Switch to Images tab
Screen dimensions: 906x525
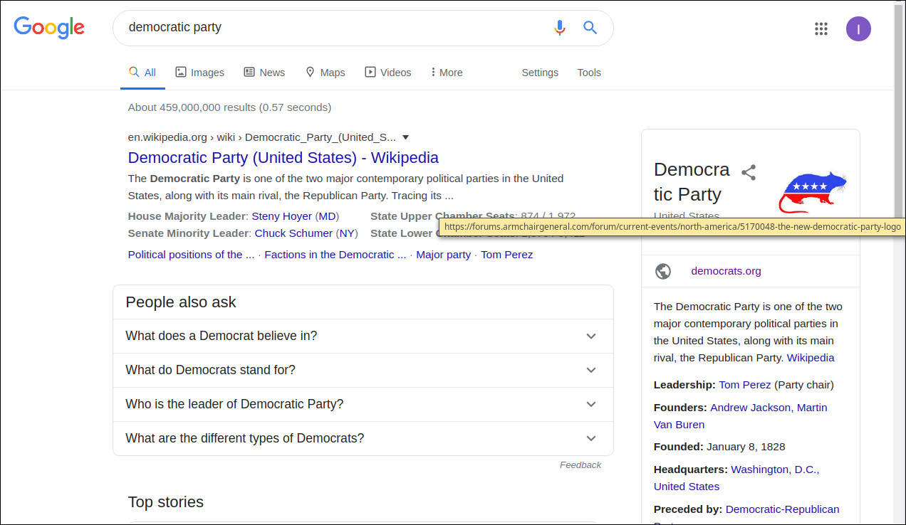(x=199, y=73)
